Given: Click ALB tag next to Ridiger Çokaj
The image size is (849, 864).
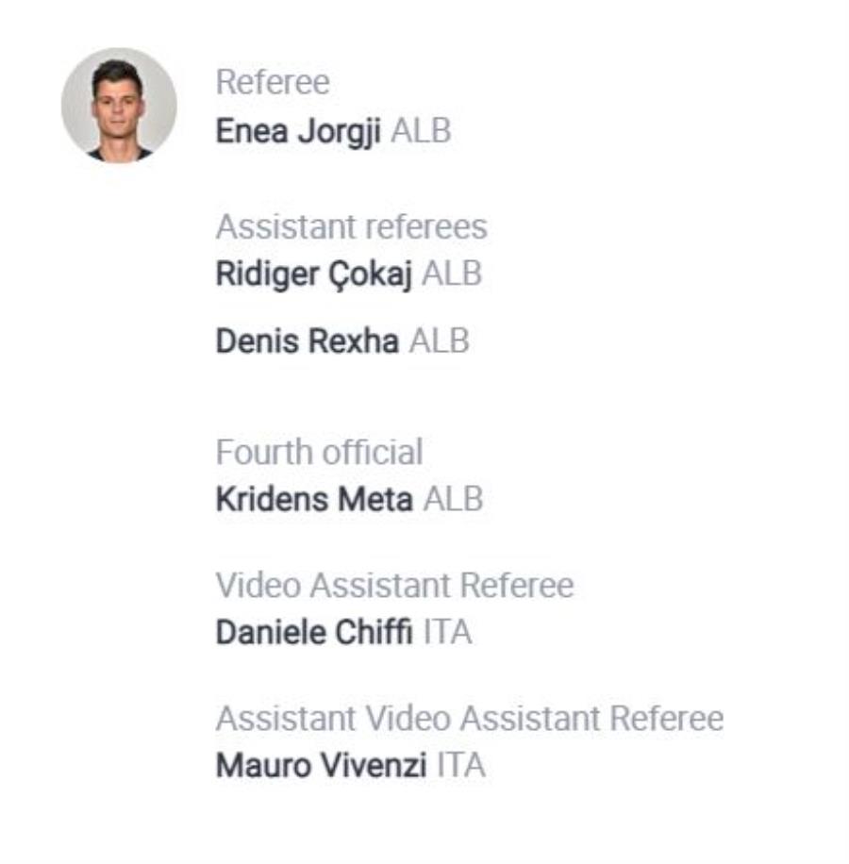Looking at the screenshot, I should tap(452, 274).
